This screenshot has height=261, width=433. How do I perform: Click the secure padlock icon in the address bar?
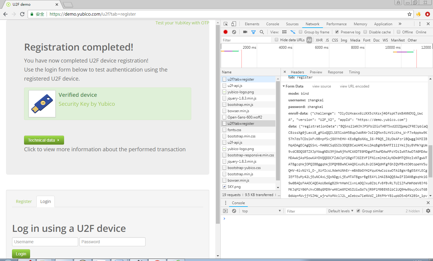[x=32, y=14]
